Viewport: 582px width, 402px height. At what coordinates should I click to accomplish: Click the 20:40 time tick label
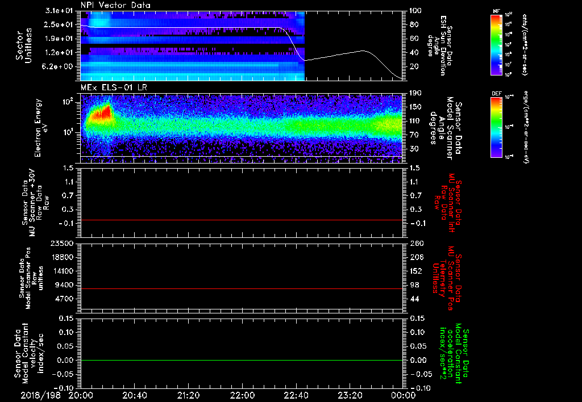pos(134,395)
